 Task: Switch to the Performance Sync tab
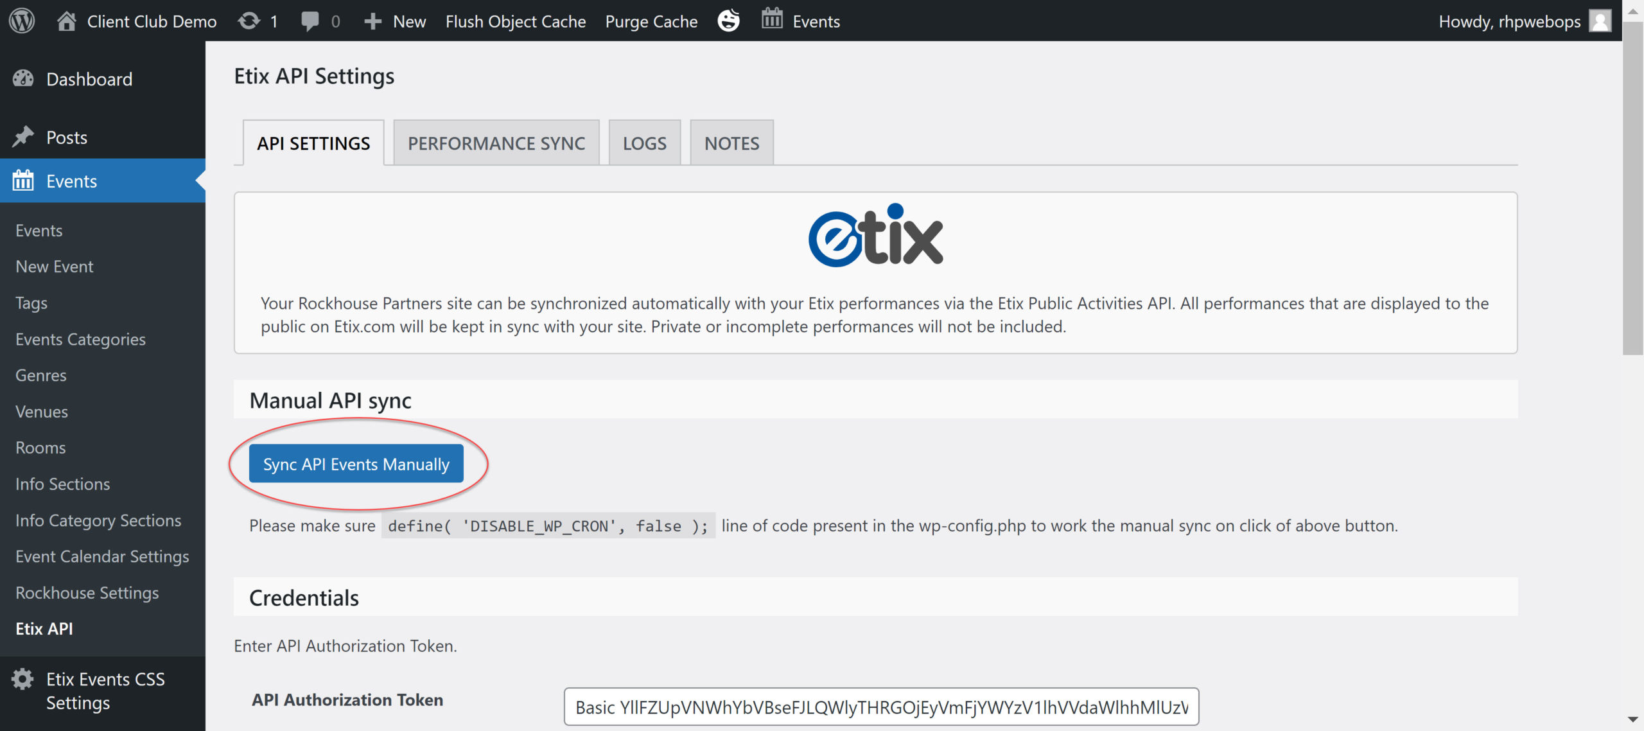tap(496, 143)
